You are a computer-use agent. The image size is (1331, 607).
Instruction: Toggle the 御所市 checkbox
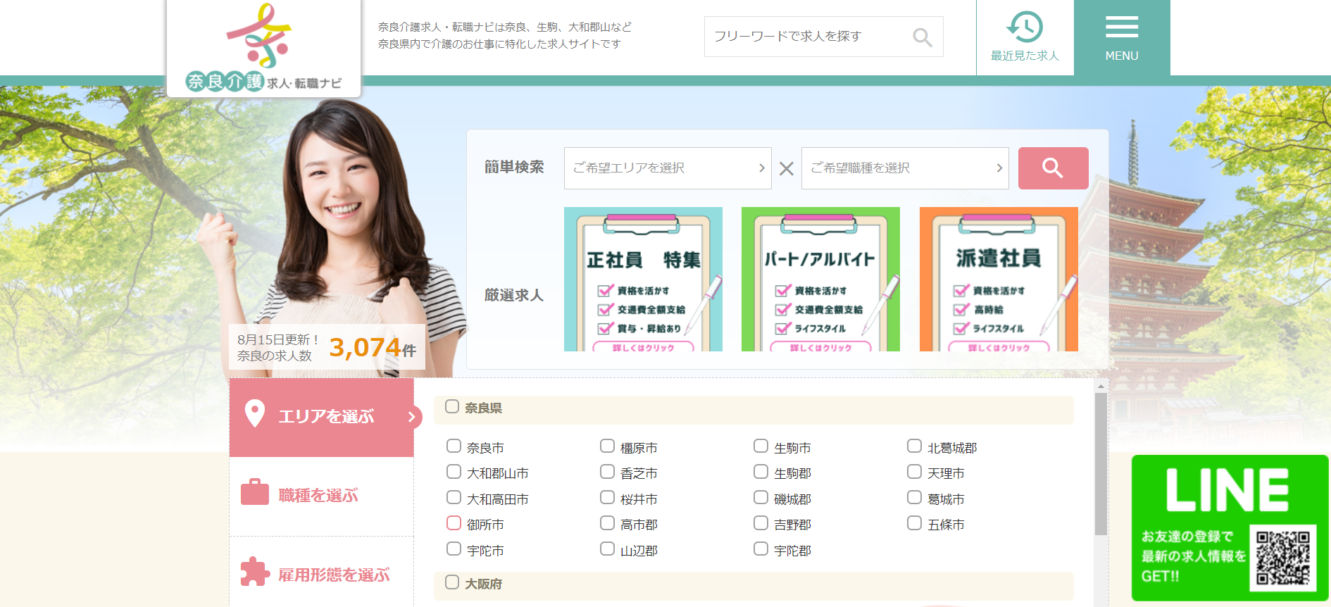[x=454, y=523]
